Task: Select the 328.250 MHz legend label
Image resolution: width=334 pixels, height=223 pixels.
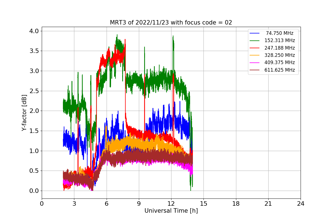Action: point(280,55)
